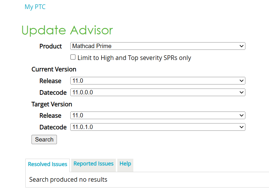Click the Search button
This screenshot has width=269, height=189.
(x=44, y=139)
